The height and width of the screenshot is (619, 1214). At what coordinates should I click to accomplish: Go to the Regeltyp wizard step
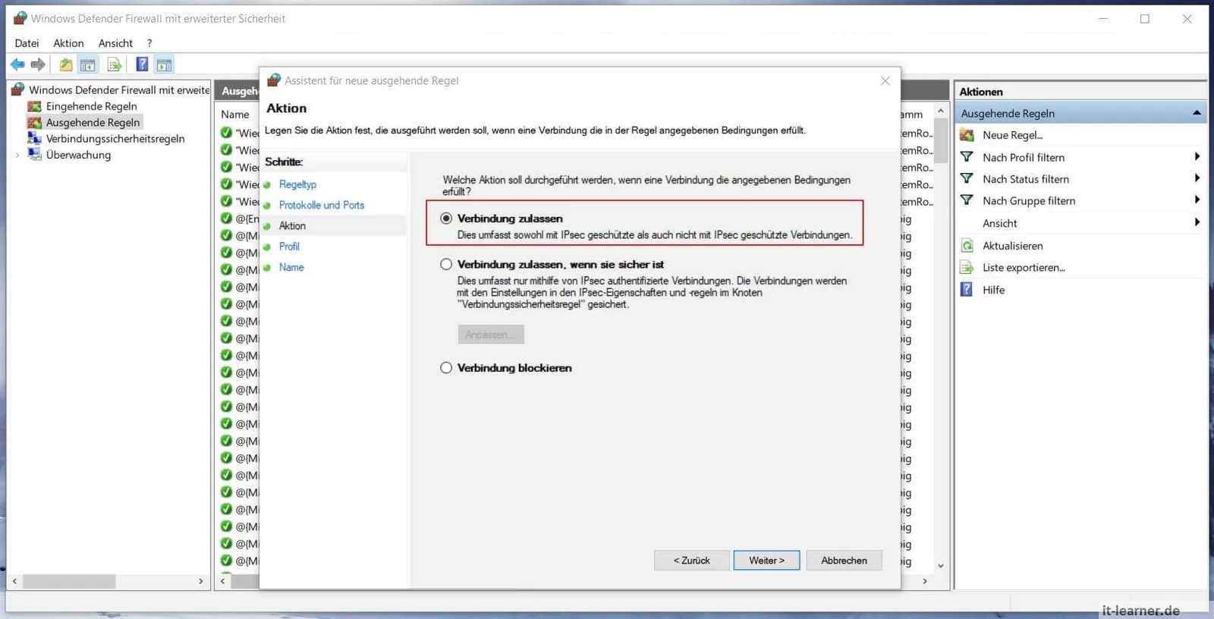[297, 184]
